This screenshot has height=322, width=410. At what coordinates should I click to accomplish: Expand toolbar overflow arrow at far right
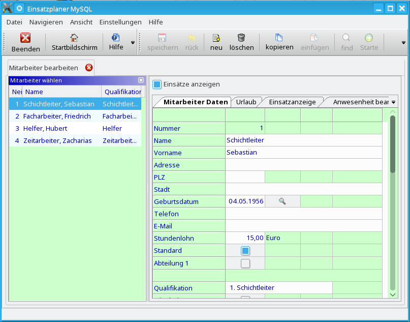pyautogui.click(x=403, y=43)
